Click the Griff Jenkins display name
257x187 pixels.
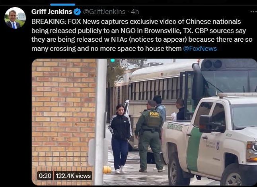(52, 12)
